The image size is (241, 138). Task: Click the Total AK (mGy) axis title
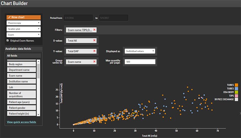[x=149, y=136]
